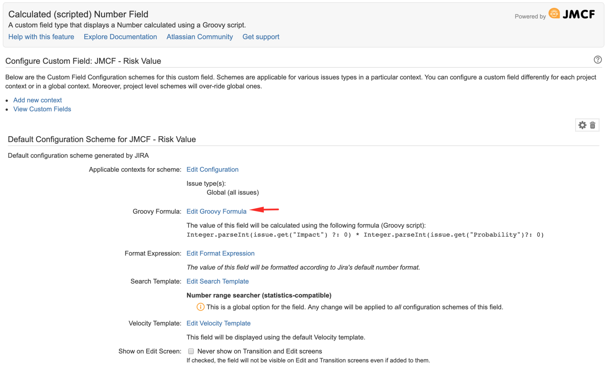605x368 pixels.
Task: Open Edit Velocity Template
Action: click(x=218, y=323)
